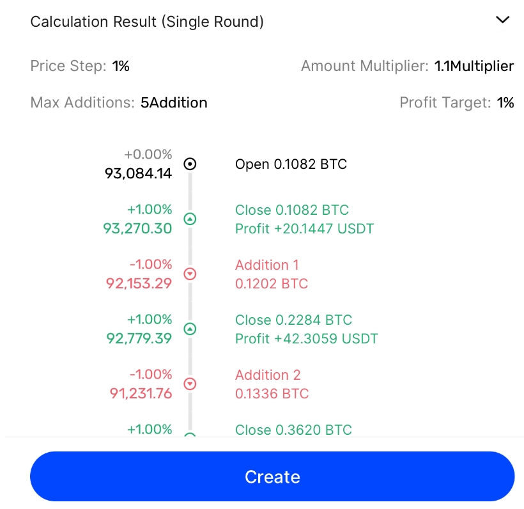Click the Profit +42.3059 USDT text

pyautogui.click(x=306, y=338)
